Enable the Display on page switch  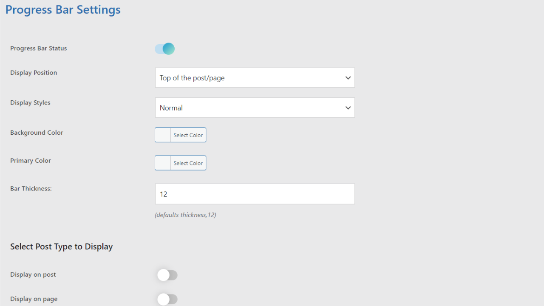(167, 300)
